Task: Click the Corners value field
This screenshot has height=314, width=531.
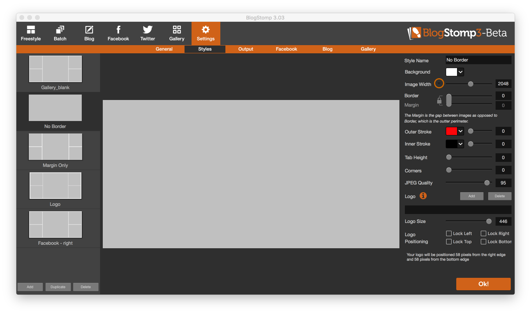Action: [x=503, y=170]
